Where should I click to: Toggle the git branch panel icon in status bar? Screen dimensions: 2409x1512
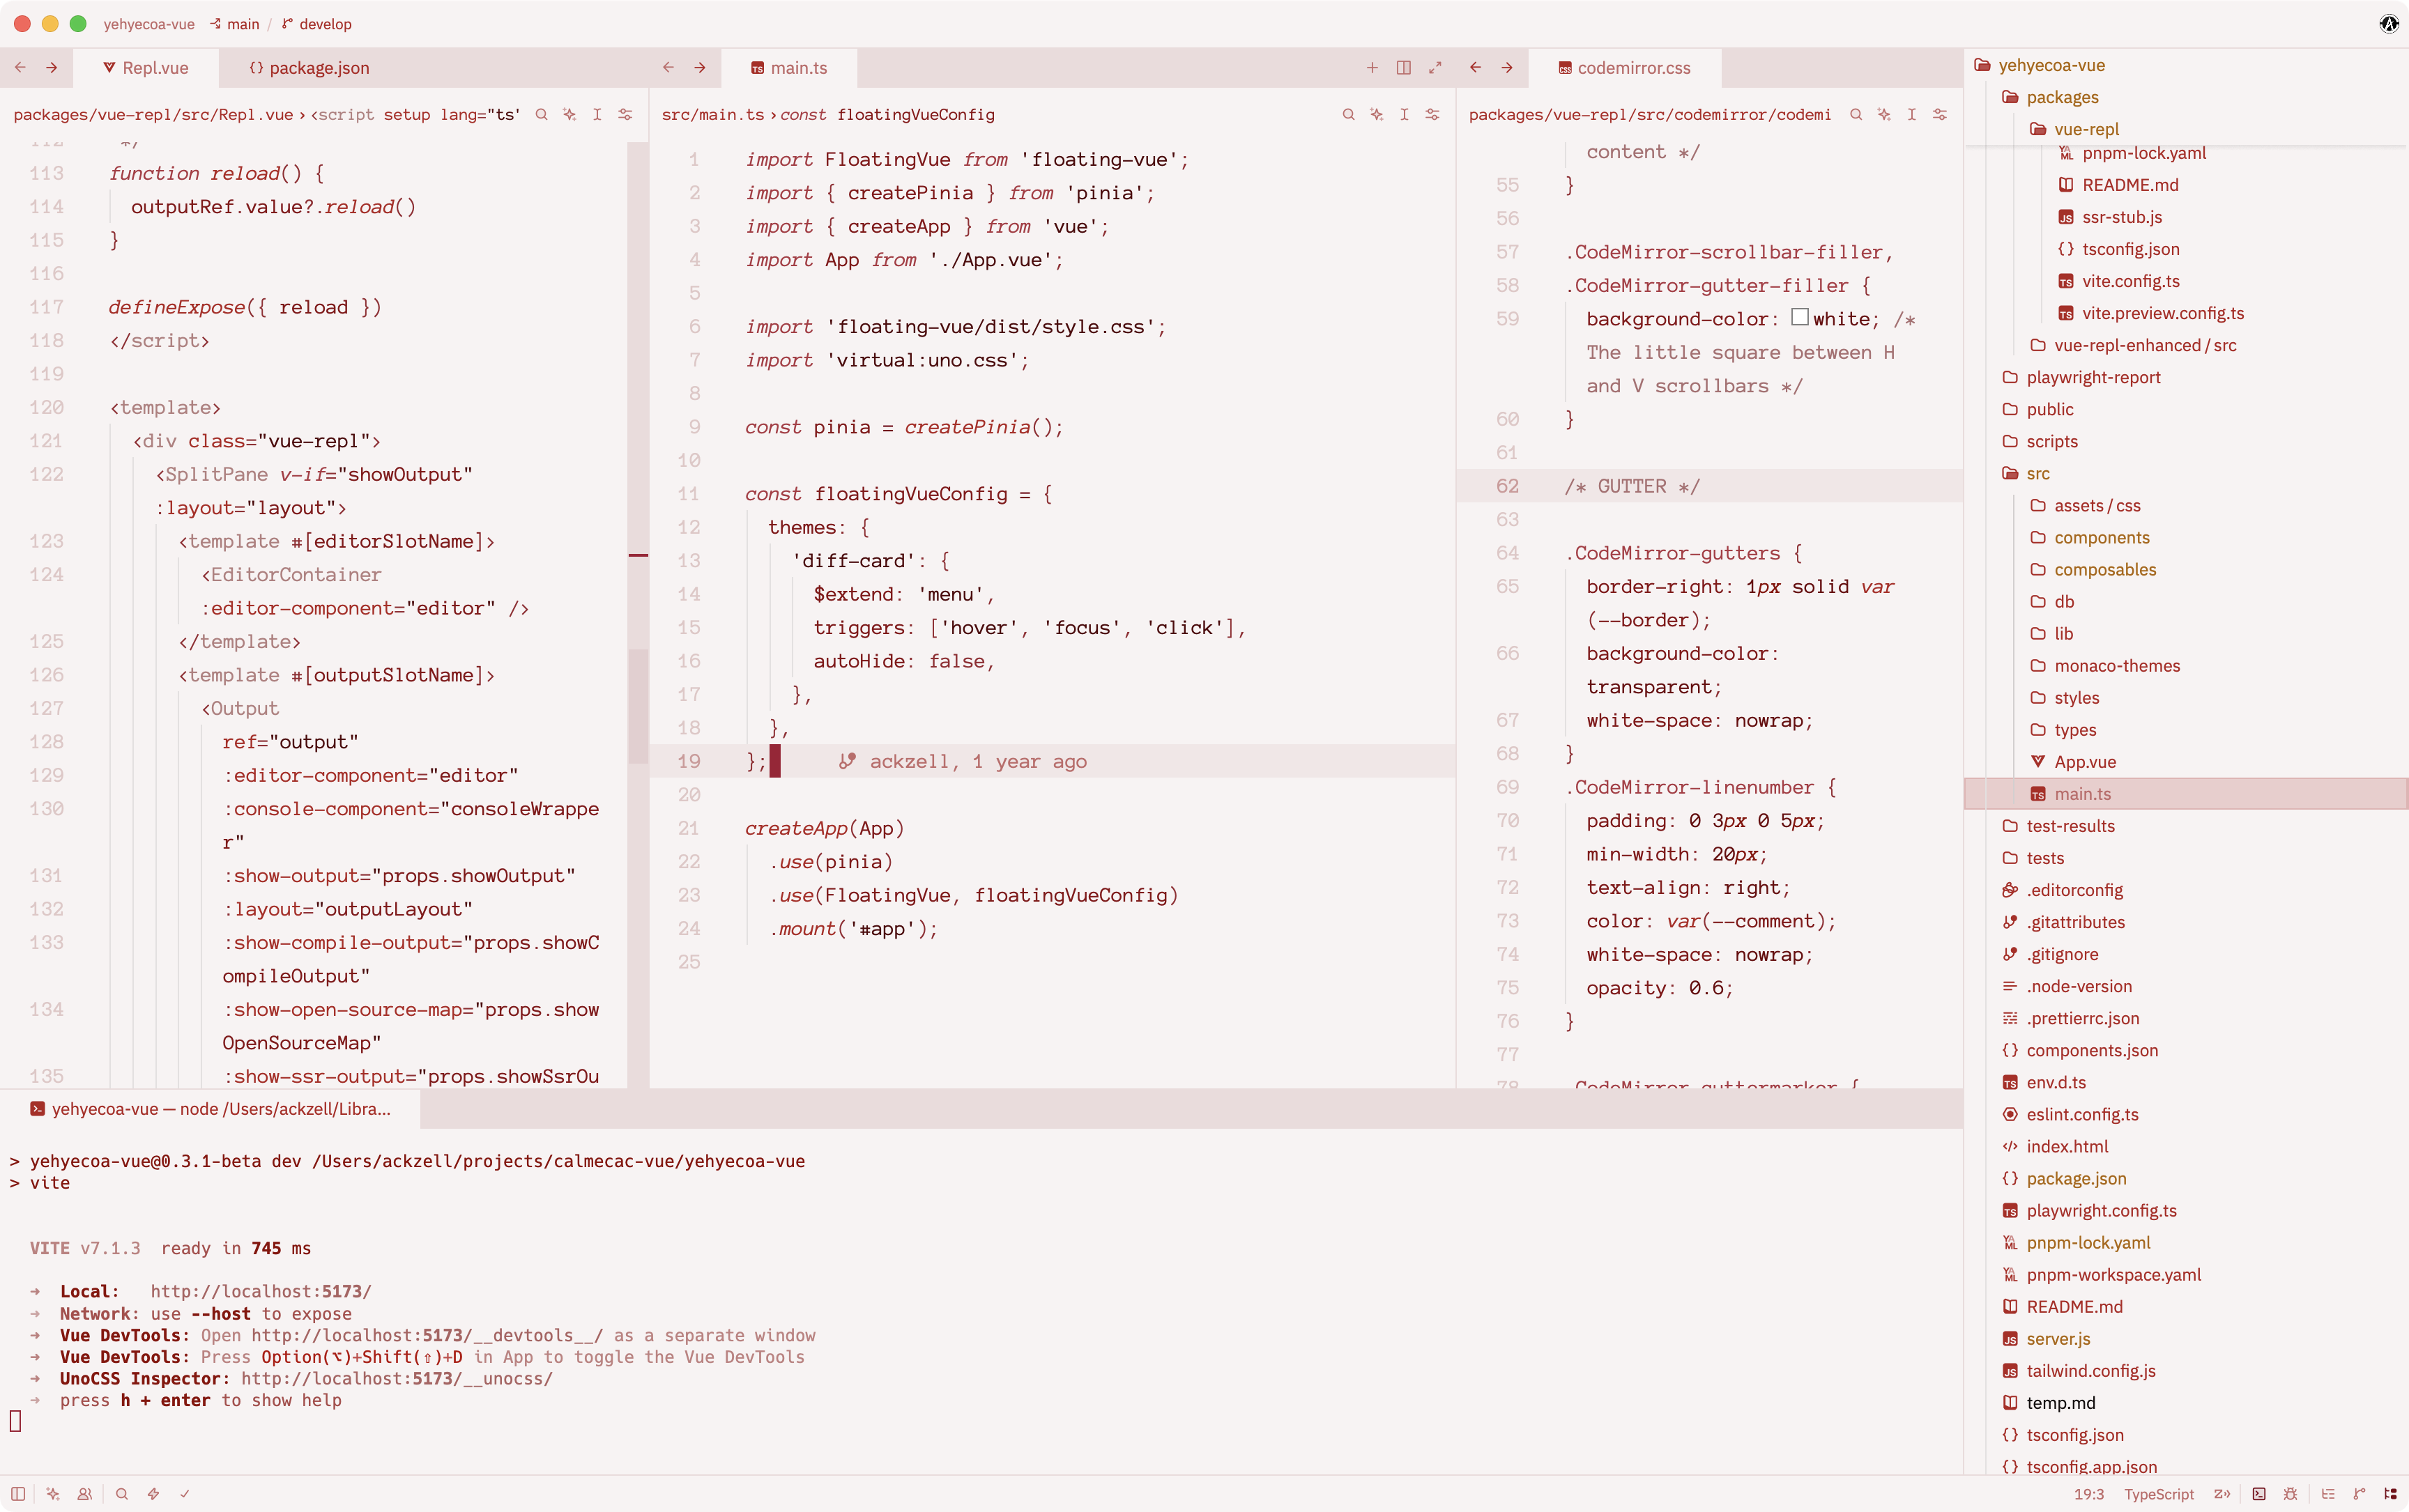[2360, 1494]
